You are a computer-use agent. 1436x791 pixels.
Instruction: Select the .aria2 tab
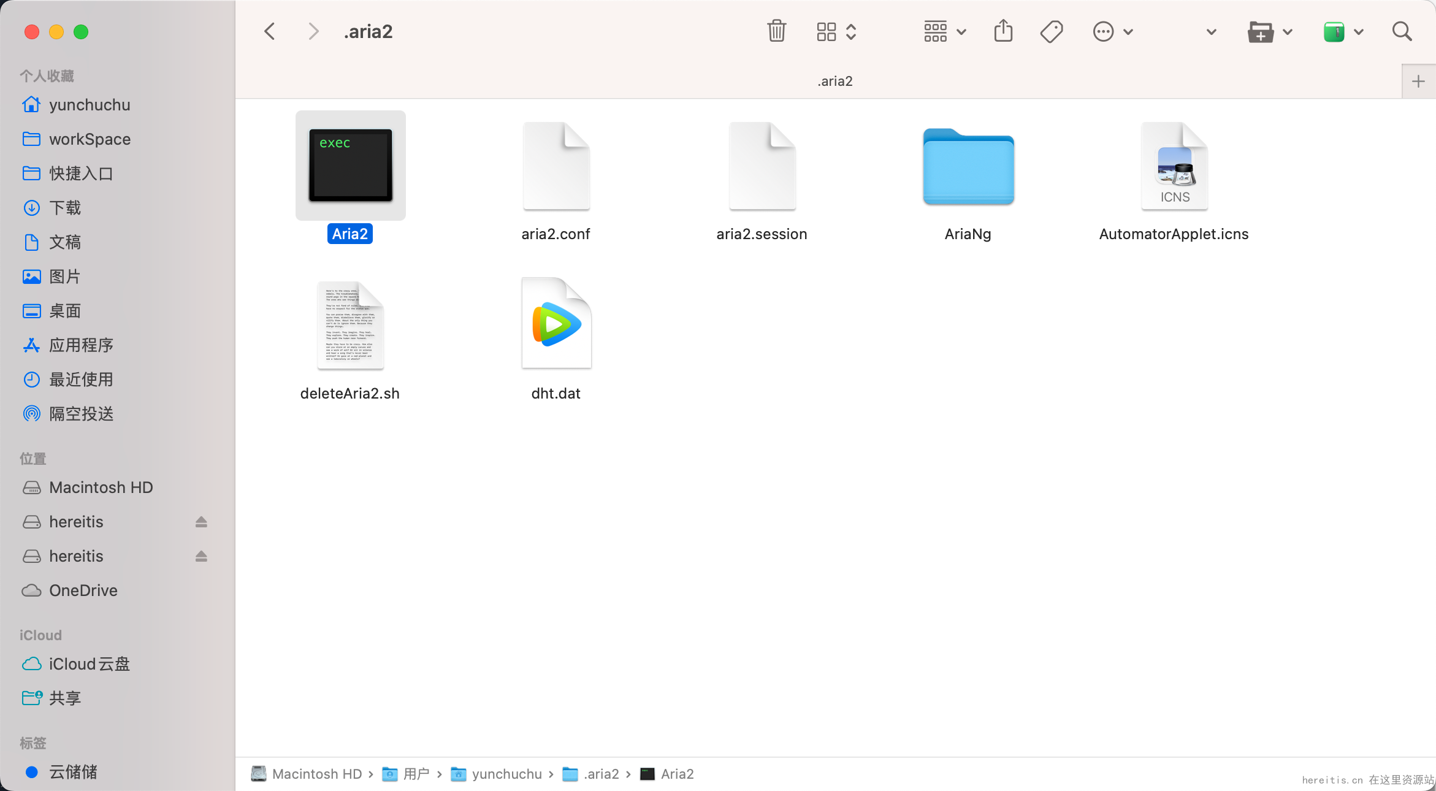pyautogui.click(x=834, y=81)
